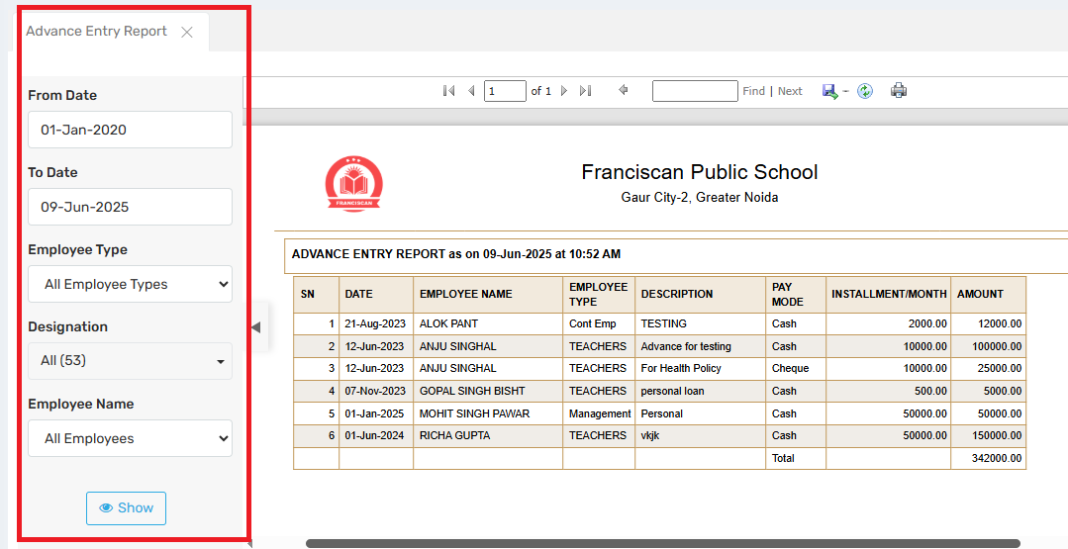Viewport: 1068px width, 549px height.
Task: Click the 21-Aug-2023 date cell
Action: (376, 323)
